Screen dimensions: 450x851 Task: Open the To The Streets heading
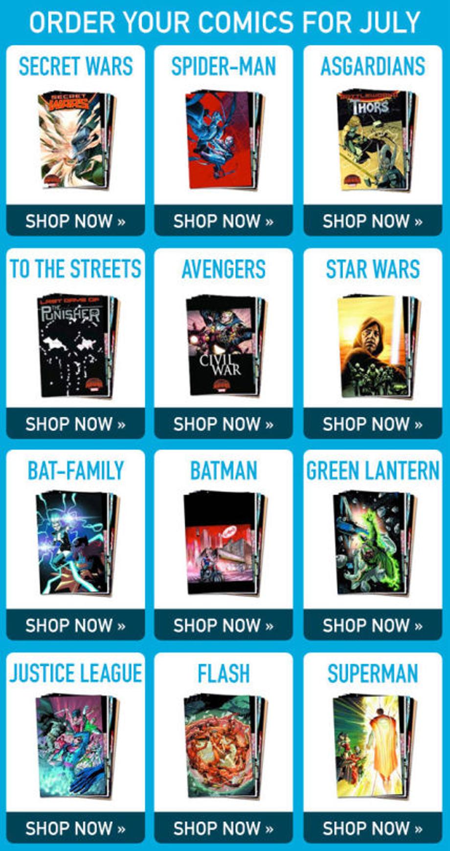[x=75, y=269]
